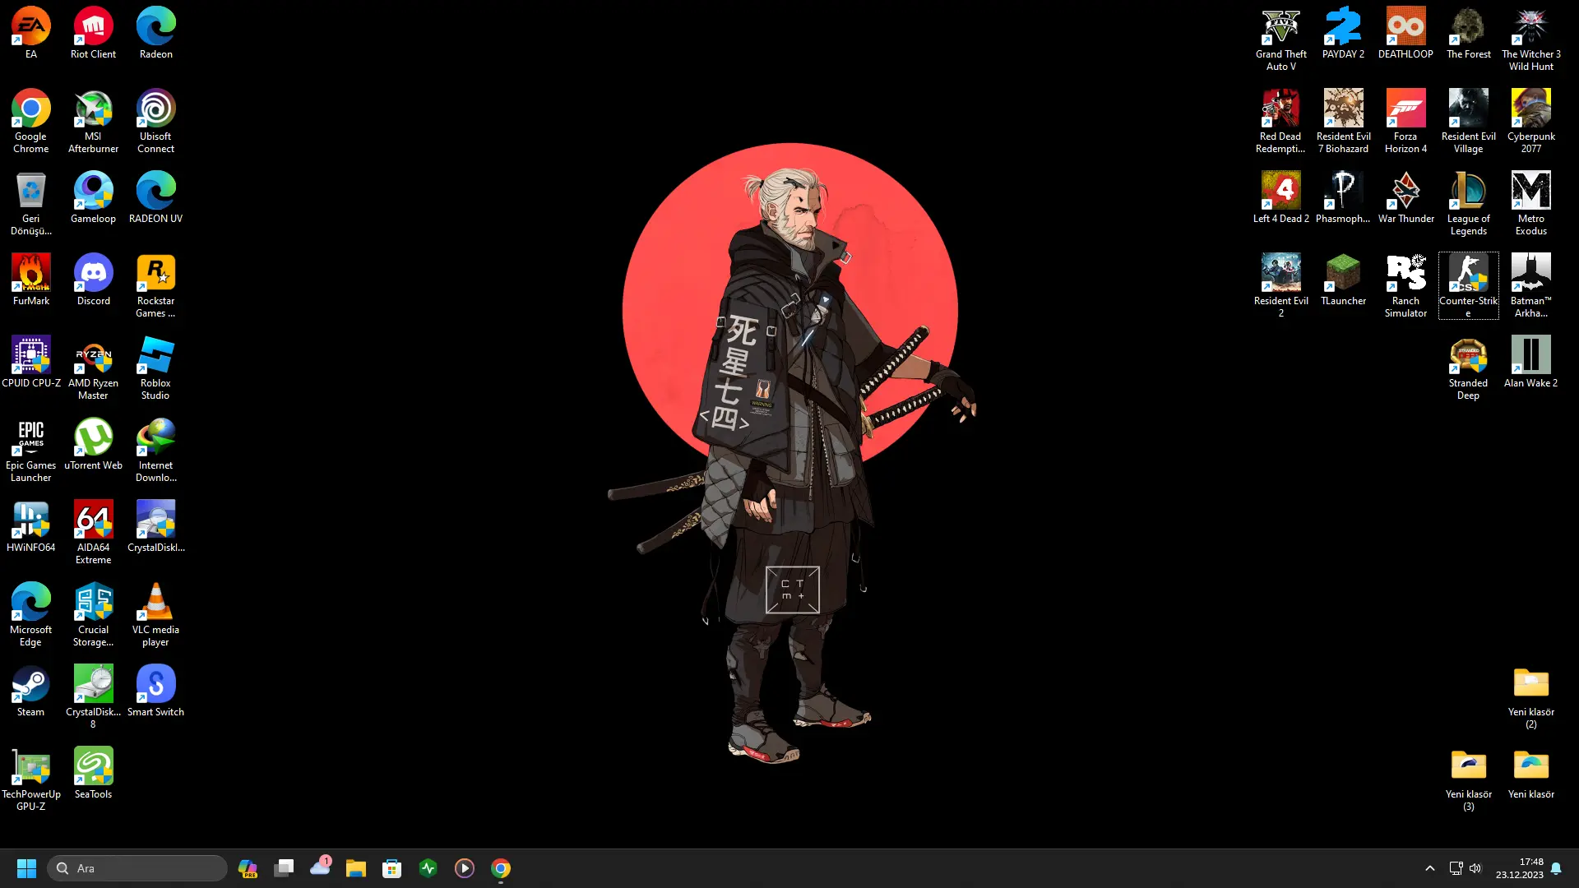
Task: Open the Windows Start menu
Action: [x=26, y=868]
